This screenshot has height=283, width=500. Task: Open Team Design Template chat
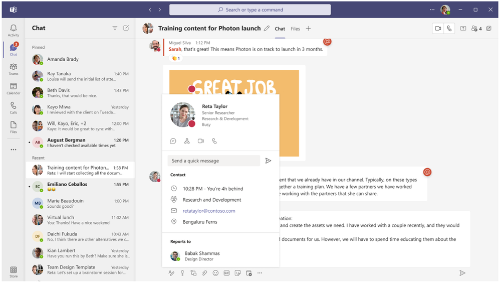click(80, 269)
